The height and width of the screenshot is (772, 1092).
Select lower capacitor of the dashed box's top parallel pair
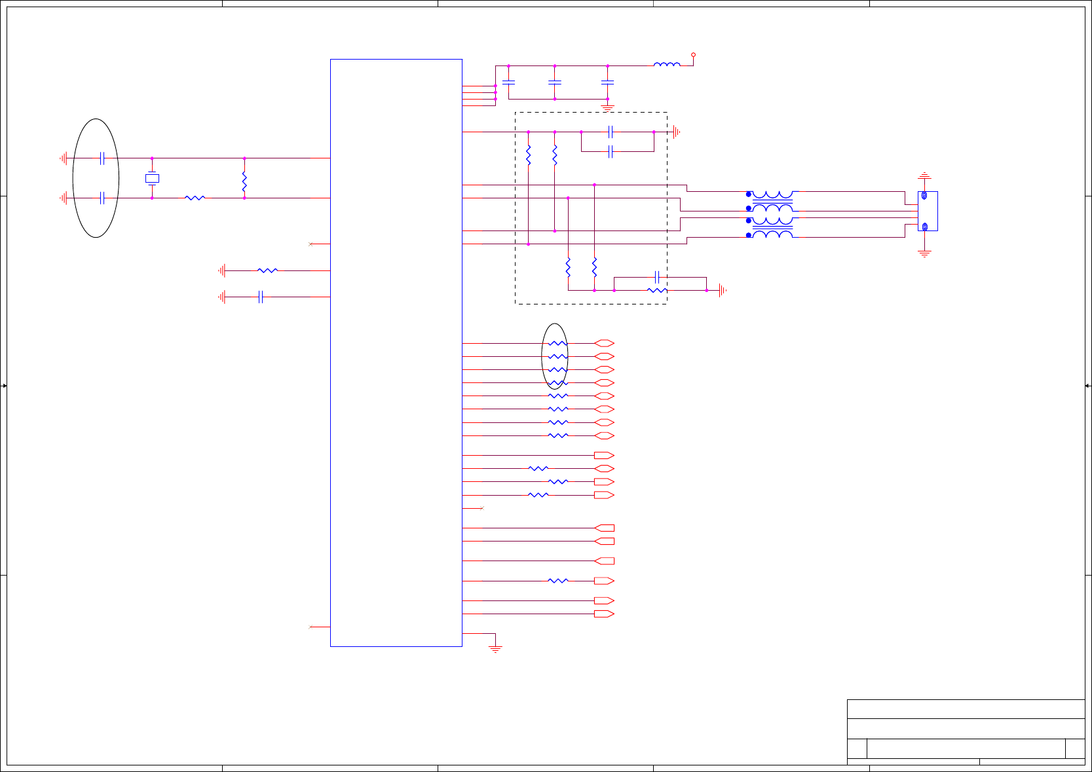point(611,152)
